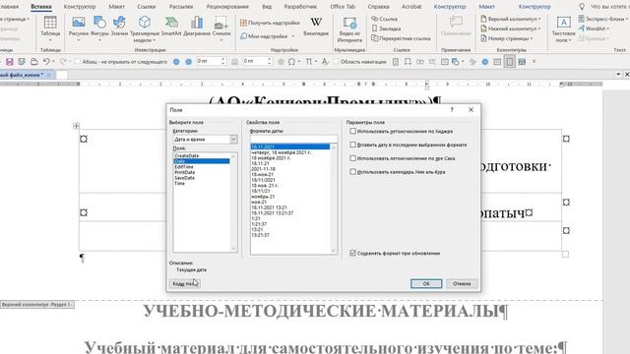Uncheck Сохранять формат при обновлении
The height and width of the screenshot is (354, 630).
click(352, 254)
